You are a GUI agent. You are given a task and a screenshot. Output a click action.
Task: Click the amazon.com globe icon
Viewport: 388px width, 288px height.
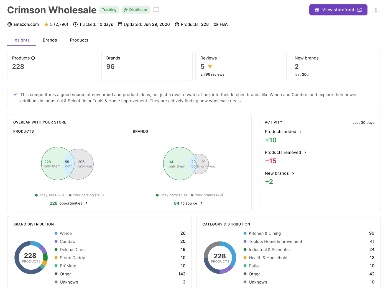(x=10, y=24)
